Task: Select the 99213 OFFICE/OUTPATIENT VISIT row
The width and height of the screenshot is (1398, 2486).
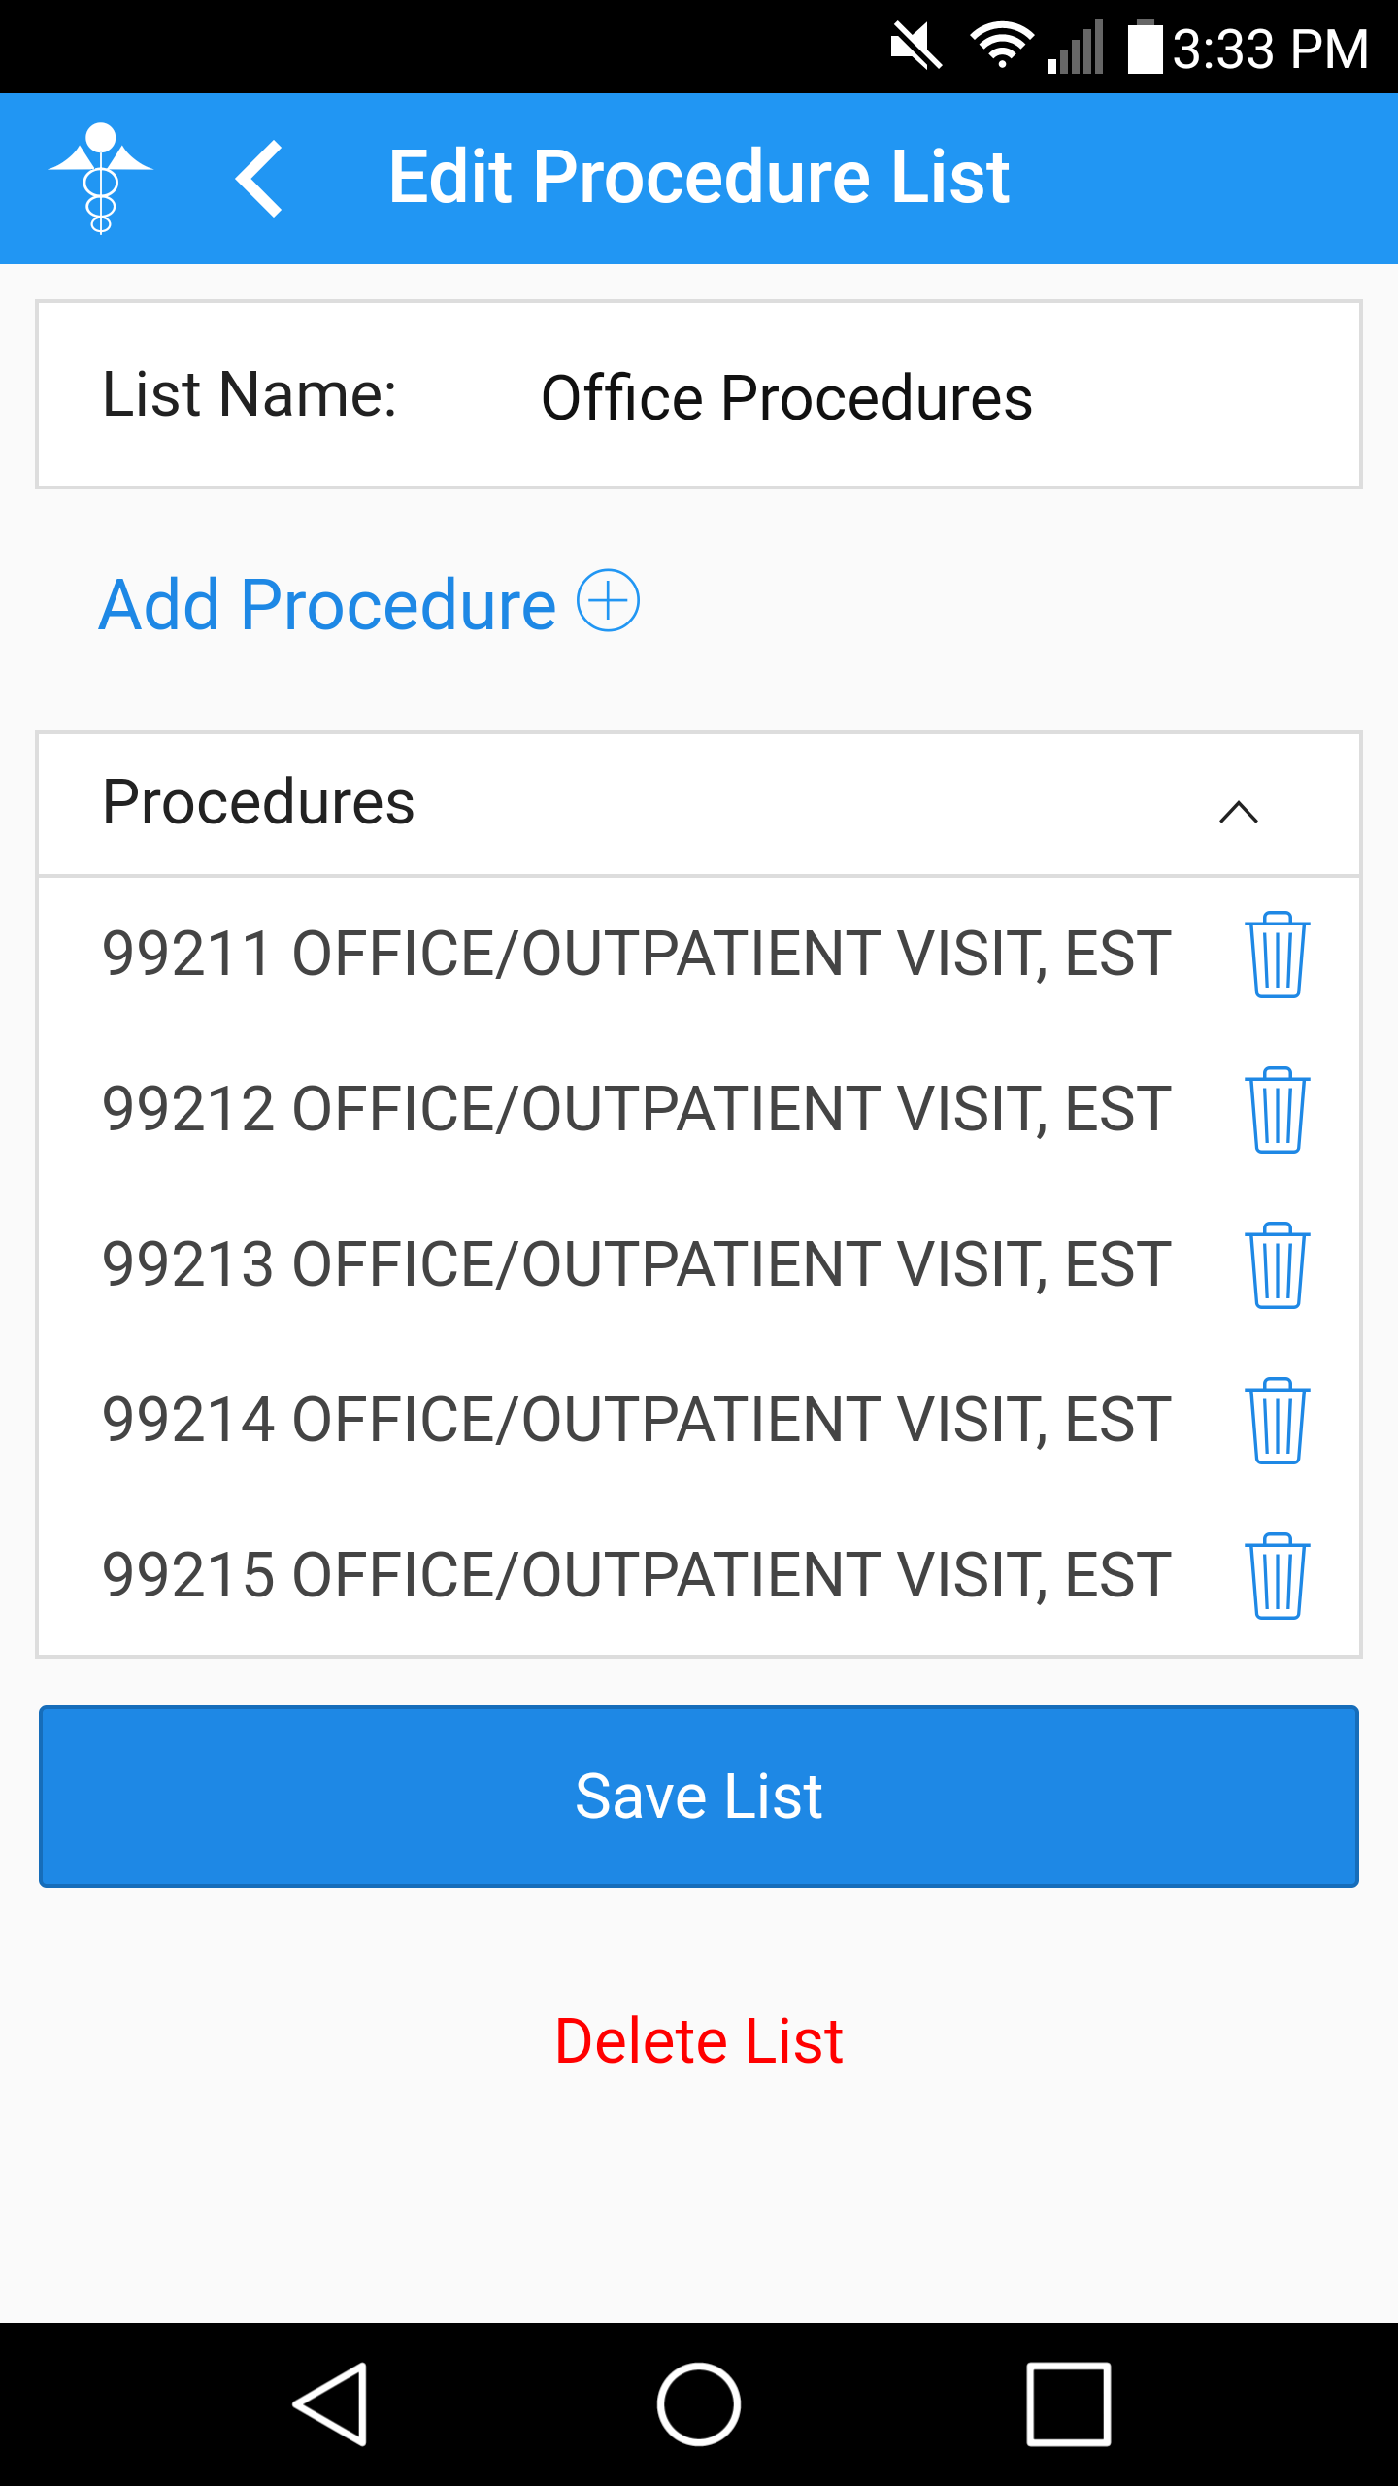Action: (x=637, y=1264)
